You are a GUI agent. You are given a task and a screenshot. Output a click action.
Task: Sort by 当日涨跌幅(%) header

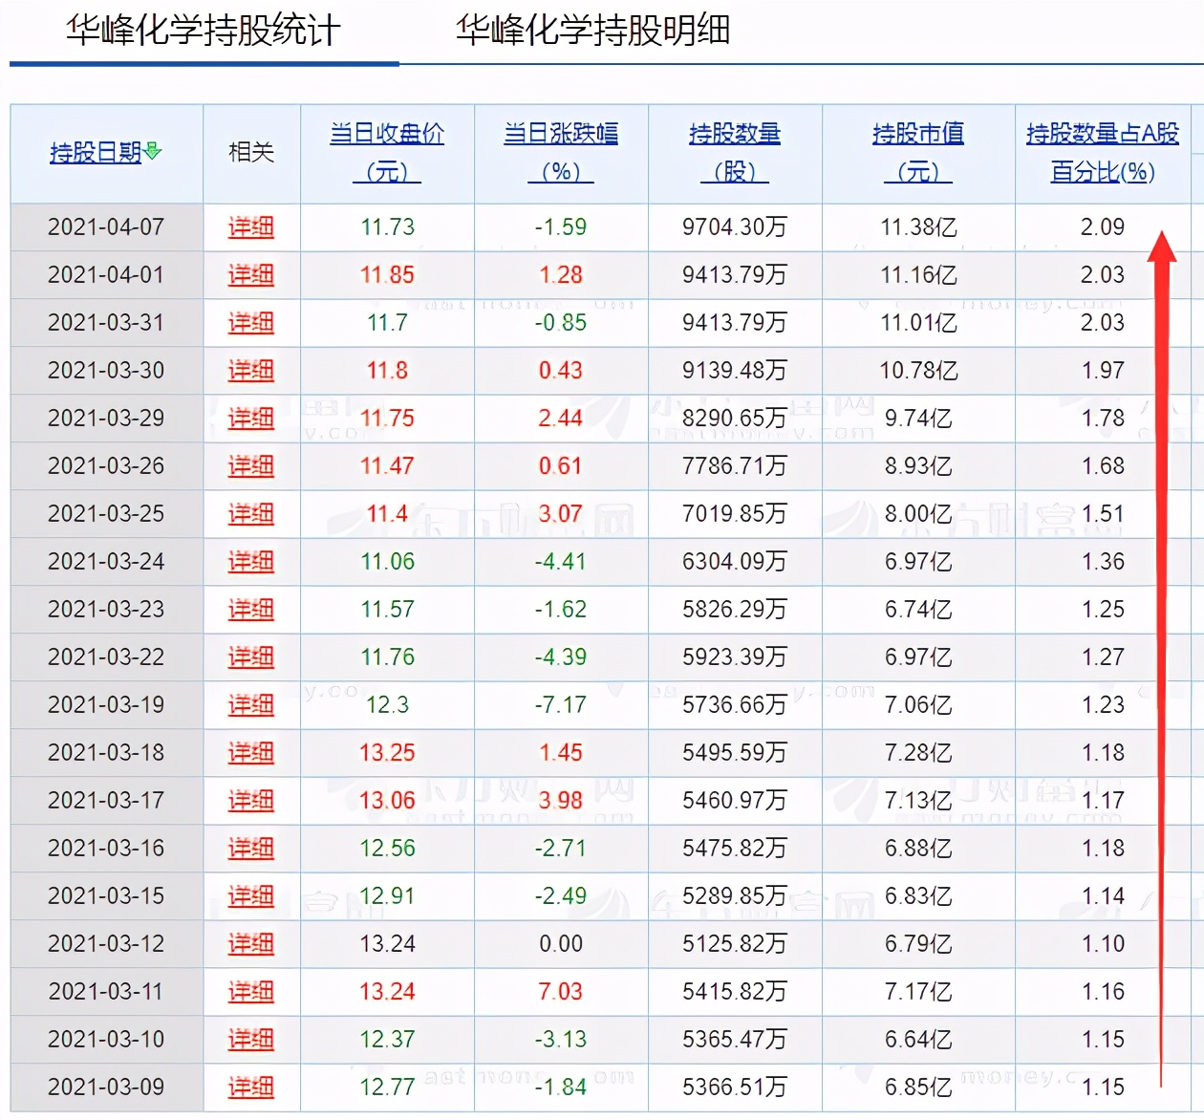pyautogui.click(x=561, y=152)
